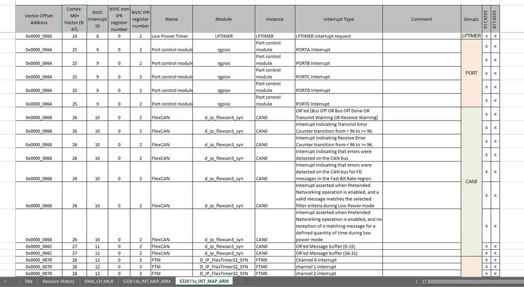Screen dimensions: 524x287
Task: Select the D_IP_FlexTimer32_SYN cell in channel 1 row
Action: [224, 267]
